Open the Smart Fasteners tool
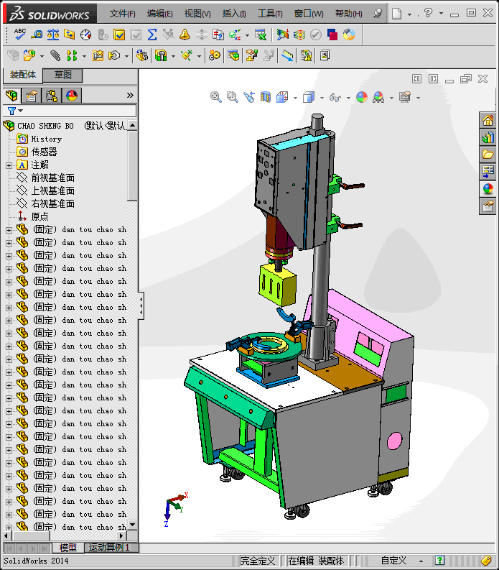The image size is (499, 570). 98,55
